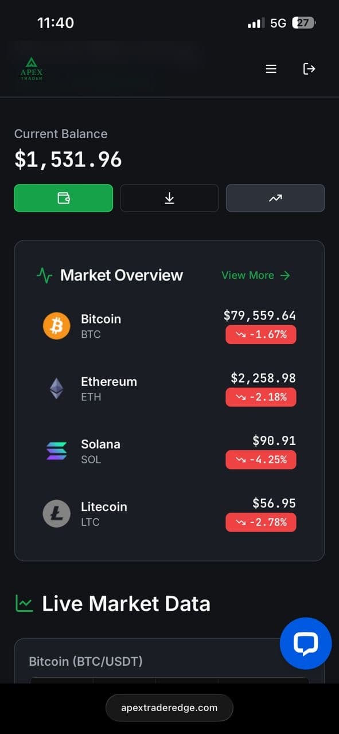
Task: Tap the Litecoin coin icon
Action: point(57,514)
